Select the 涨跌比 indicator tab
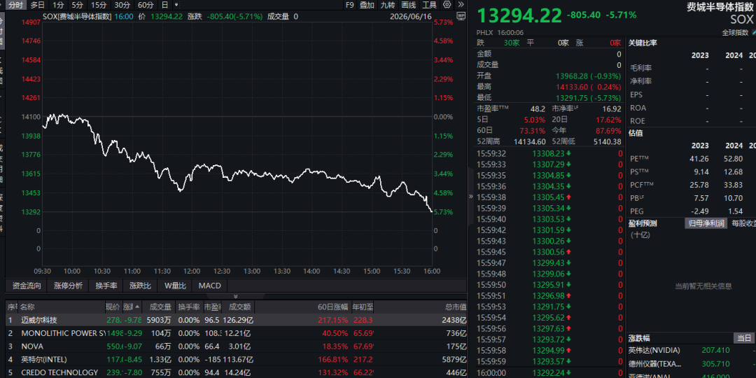This screenshot has height=378, width=756. click(x=140, y=286)
